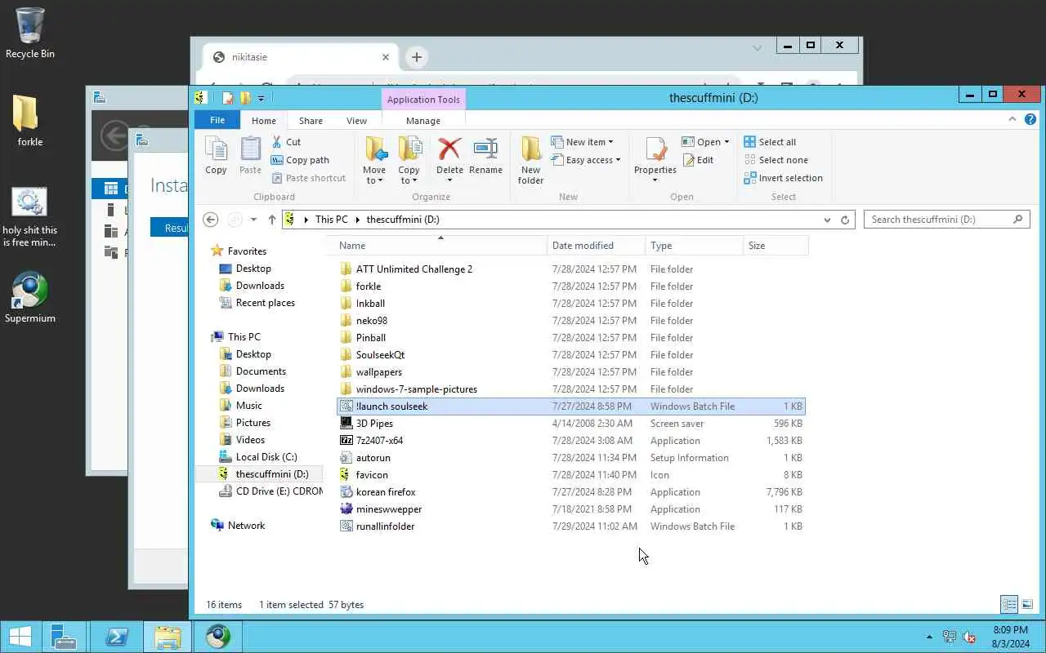Click the Cut command in the Clipboard group
The image size is (1046, 653).
pyautogui.click(x=286, y=142)
